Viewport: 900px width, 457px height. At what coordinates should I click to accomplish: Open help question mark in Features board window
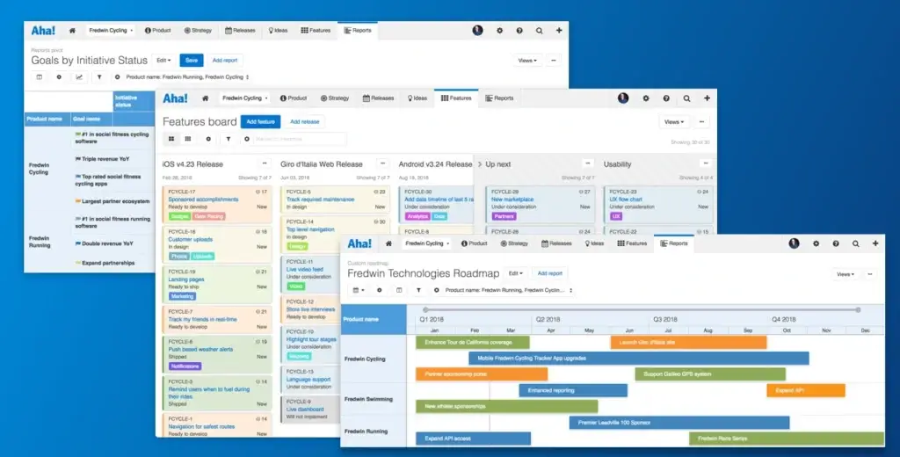tap(666, 98)
